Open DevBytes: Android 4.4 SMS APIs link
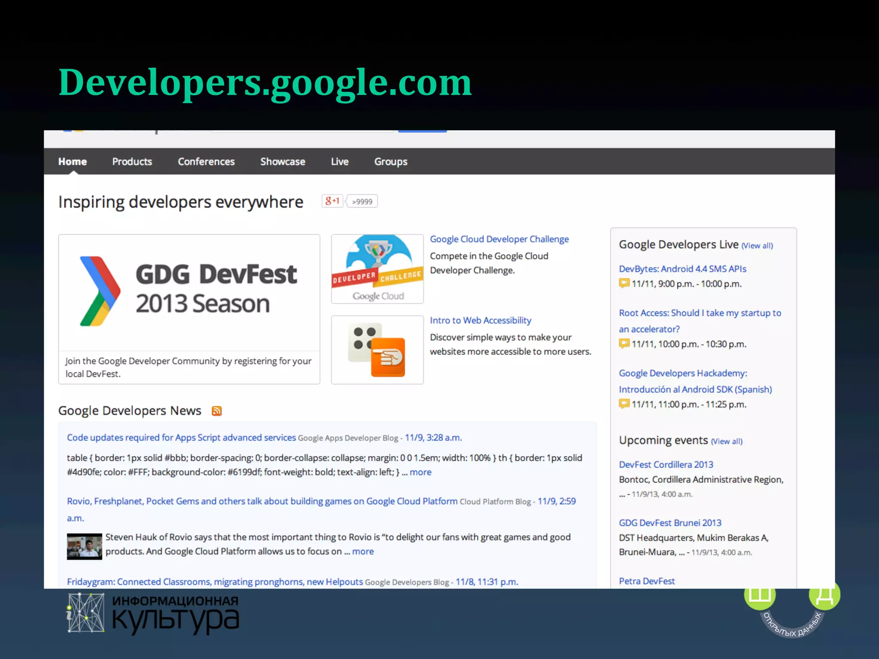 point(682,269)
